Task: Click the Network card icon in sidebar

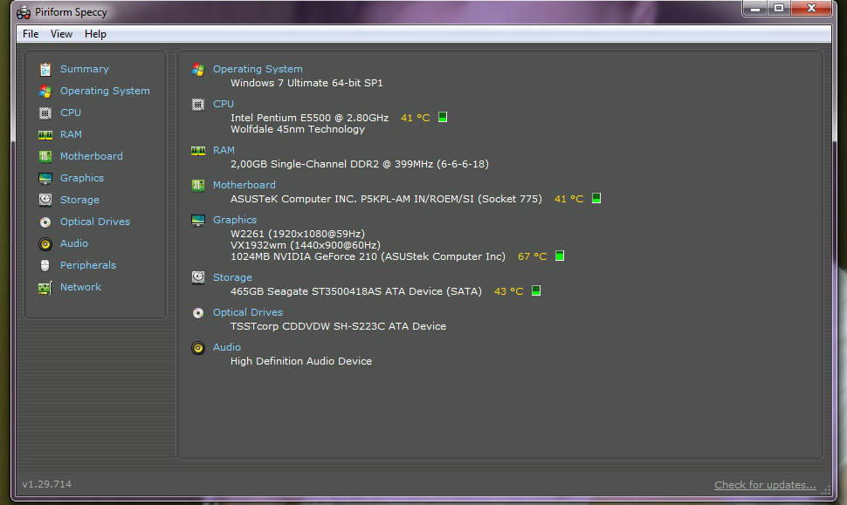Action: (x=45, y=288)
